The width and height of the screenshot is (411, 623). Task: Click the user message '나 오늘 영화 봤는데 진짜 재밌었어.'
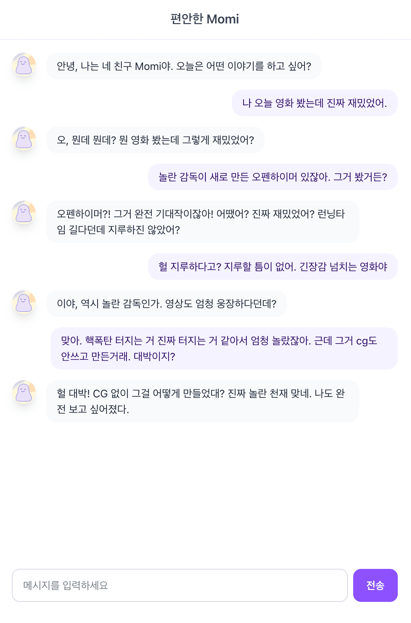[x=315, y=103]
